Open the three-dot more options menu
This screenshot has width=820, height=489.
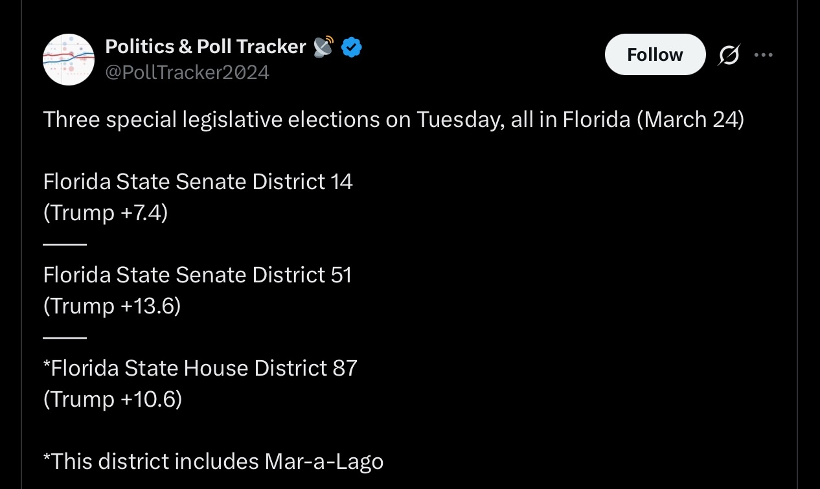[764, 55]
